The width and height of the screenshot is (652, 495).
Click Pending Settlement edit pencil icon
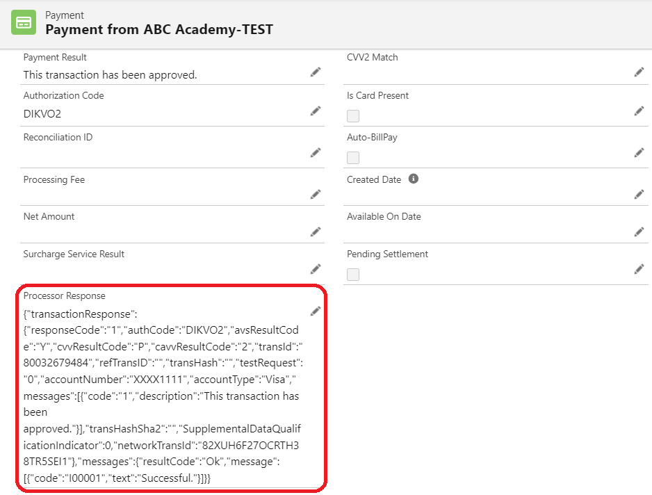pyautogui.click(x=639, y=268)
